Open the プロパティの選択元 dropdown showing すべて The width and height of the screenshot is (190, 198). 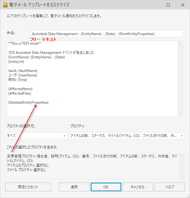(x=36, y=136)
